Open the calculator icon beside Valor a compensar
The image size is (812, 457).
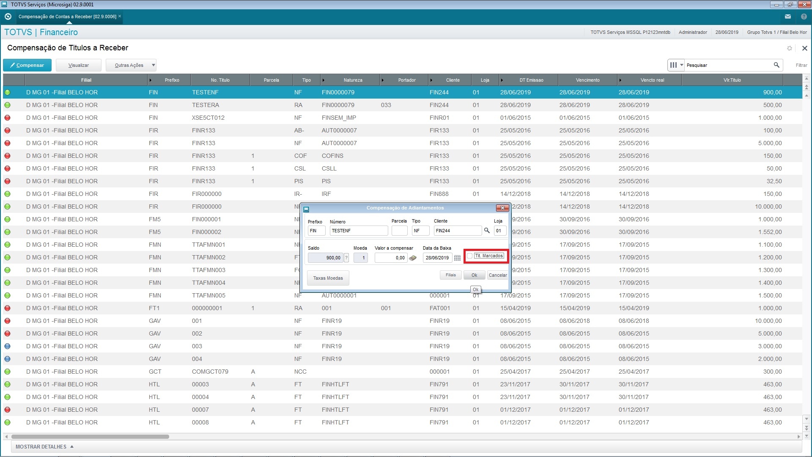click(413, 258)
